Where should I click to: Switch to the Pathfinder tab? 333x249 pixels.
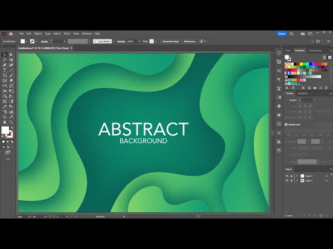point(302,93)
